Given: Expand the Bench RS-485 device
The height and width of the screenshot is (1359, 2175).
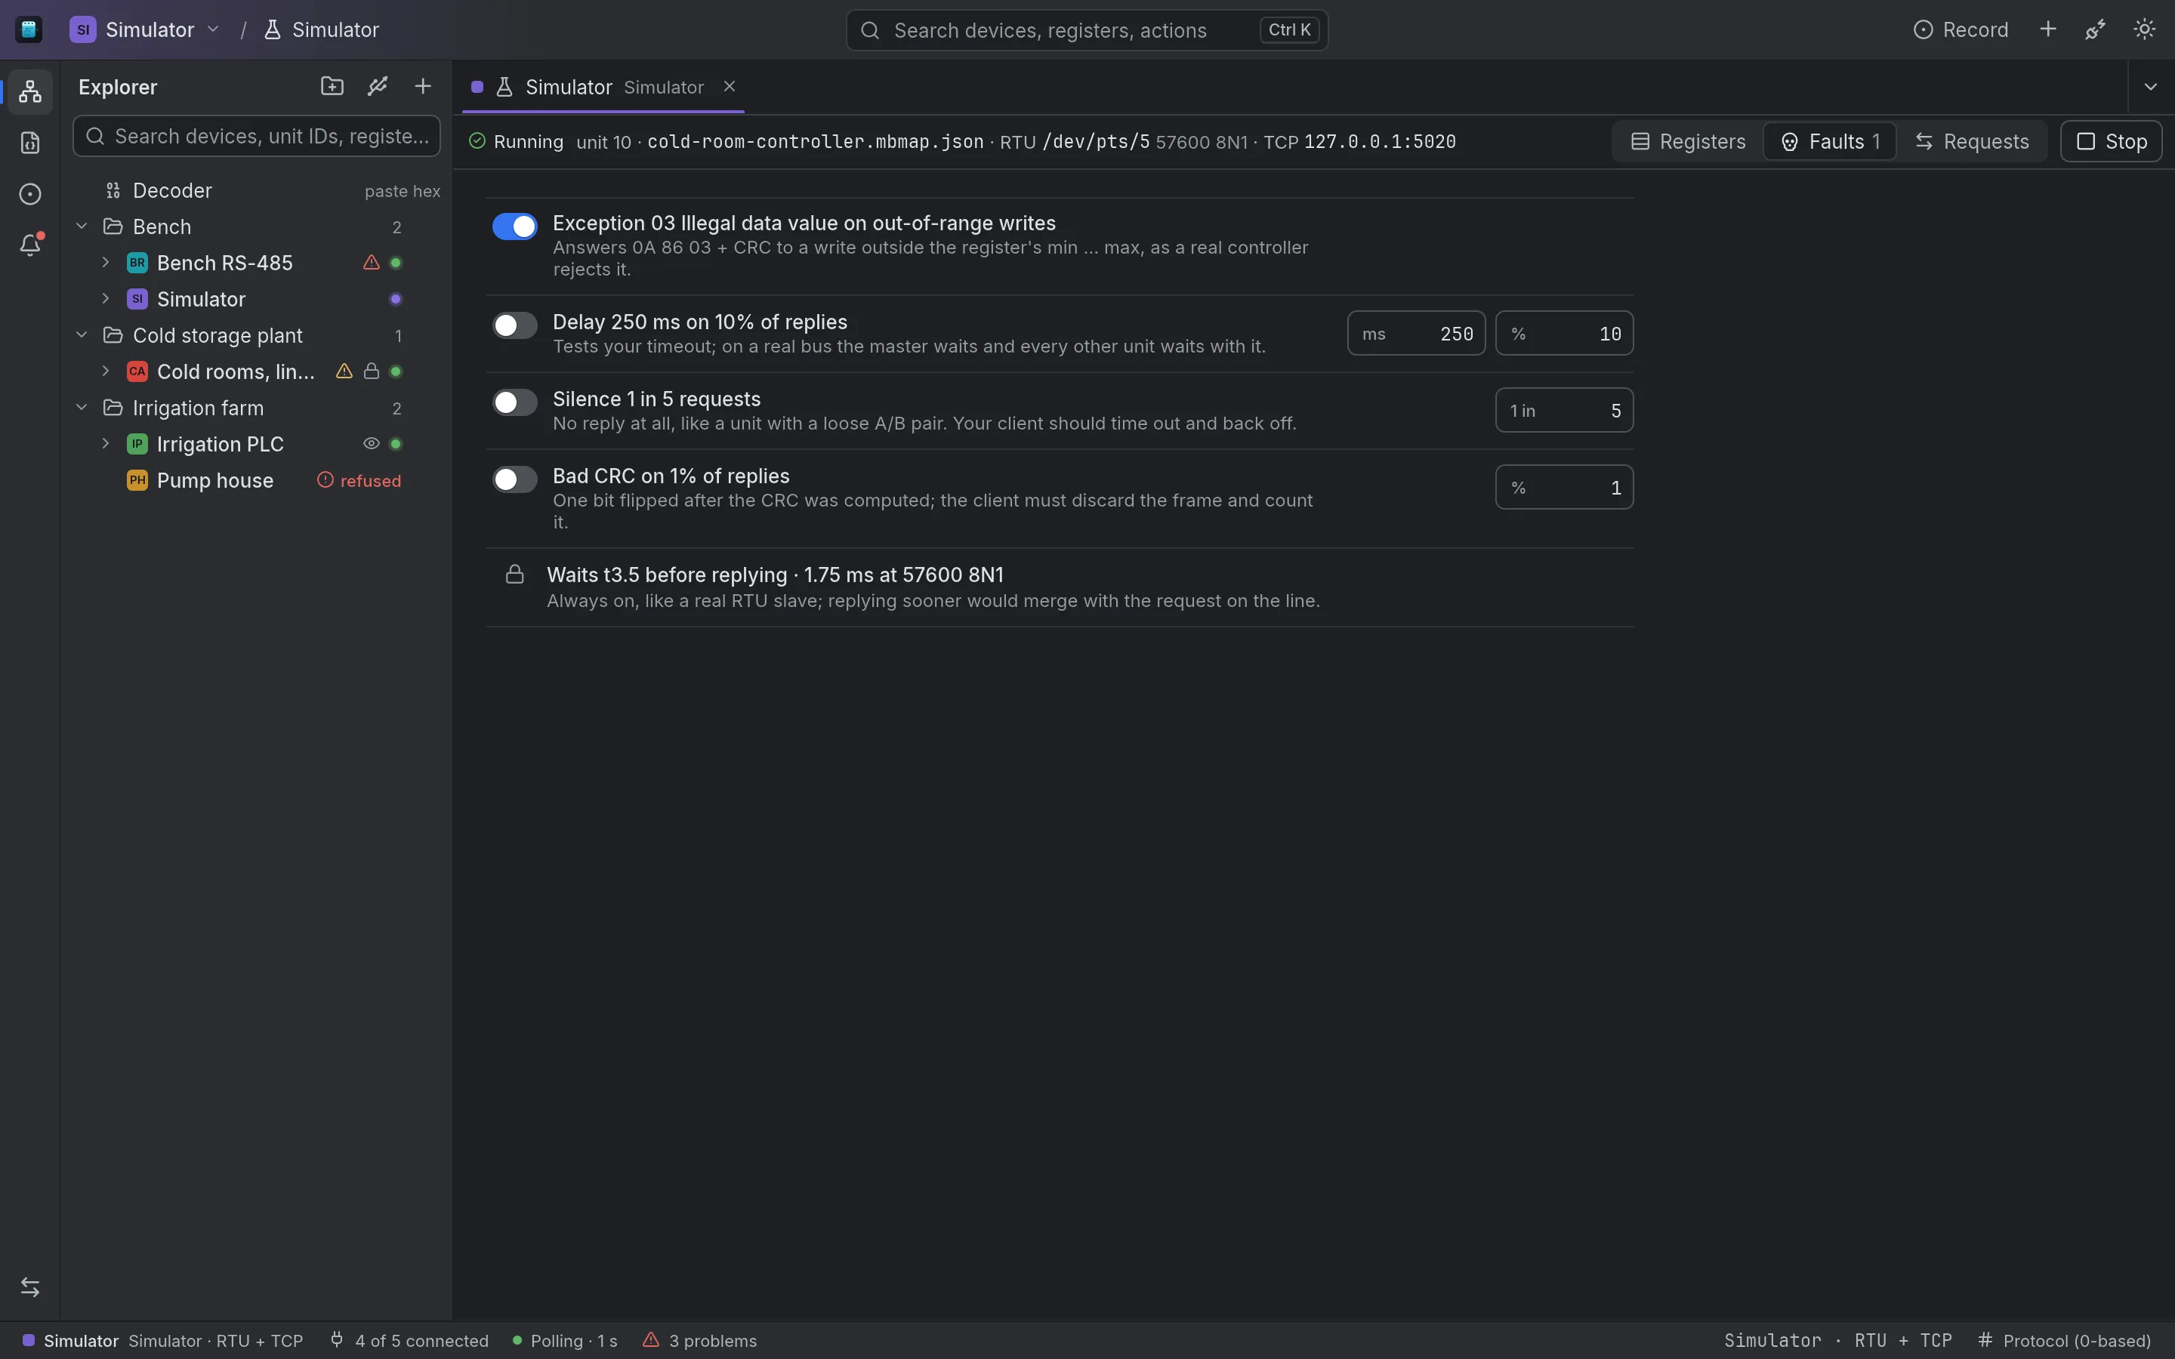Looking at the screenshot, I should click(105, 263).
